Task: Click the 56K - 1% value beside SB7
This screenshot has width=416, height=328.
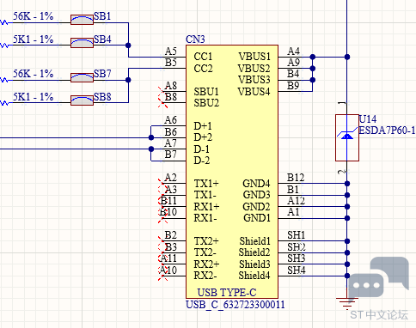Action: click(x=34, y=74)
